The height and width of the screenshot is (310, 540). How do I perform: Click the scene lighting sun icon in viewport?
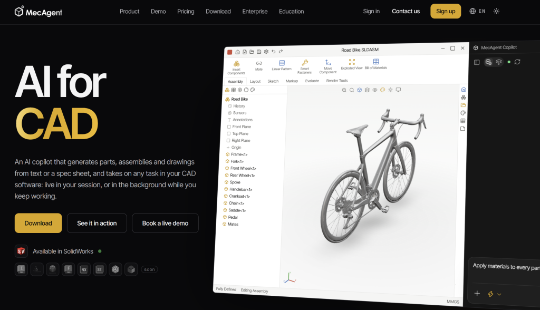point(390,90)
